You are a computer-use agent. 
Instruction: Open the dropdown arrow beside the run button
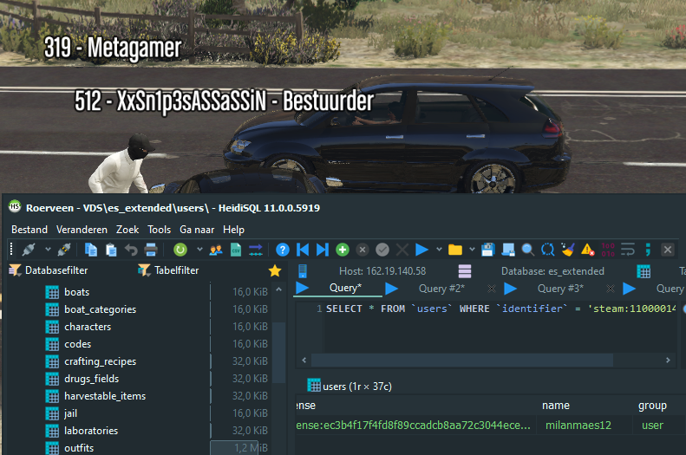[439, 250]
